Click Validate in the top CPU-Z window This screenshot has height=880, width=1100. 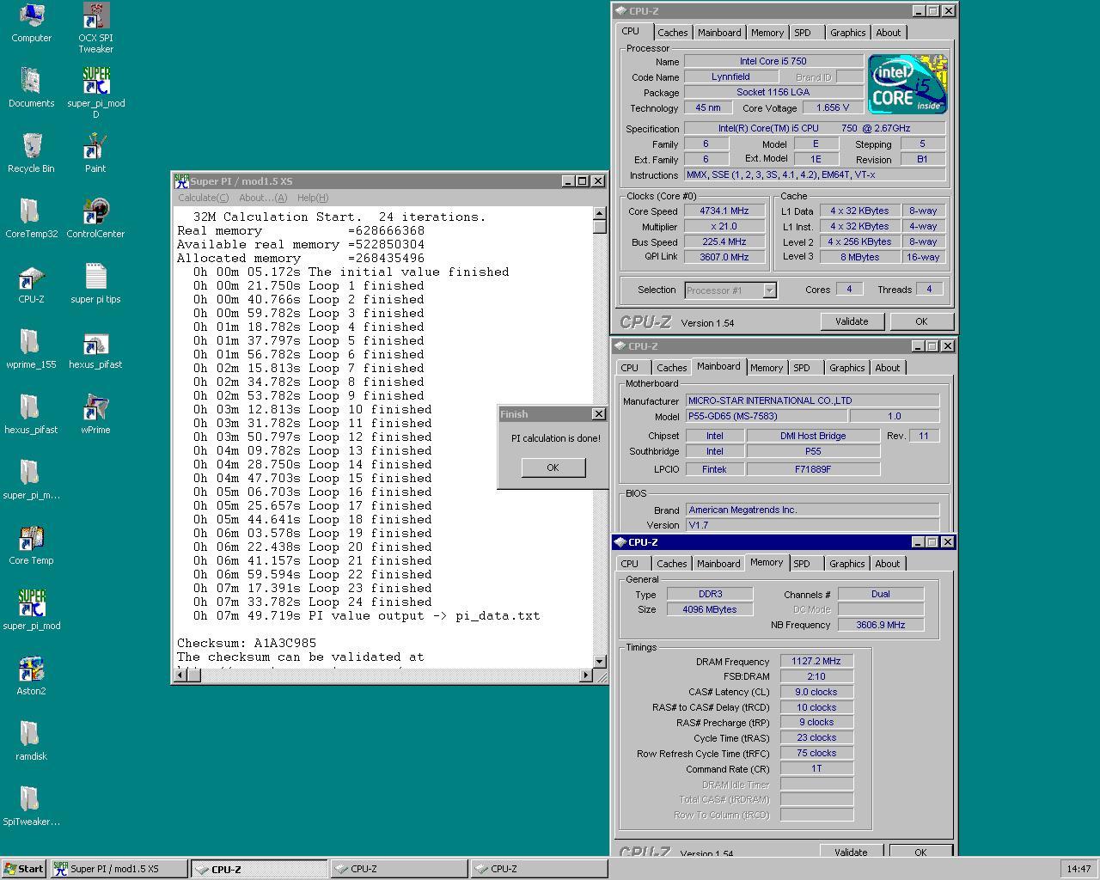(852, 321)
